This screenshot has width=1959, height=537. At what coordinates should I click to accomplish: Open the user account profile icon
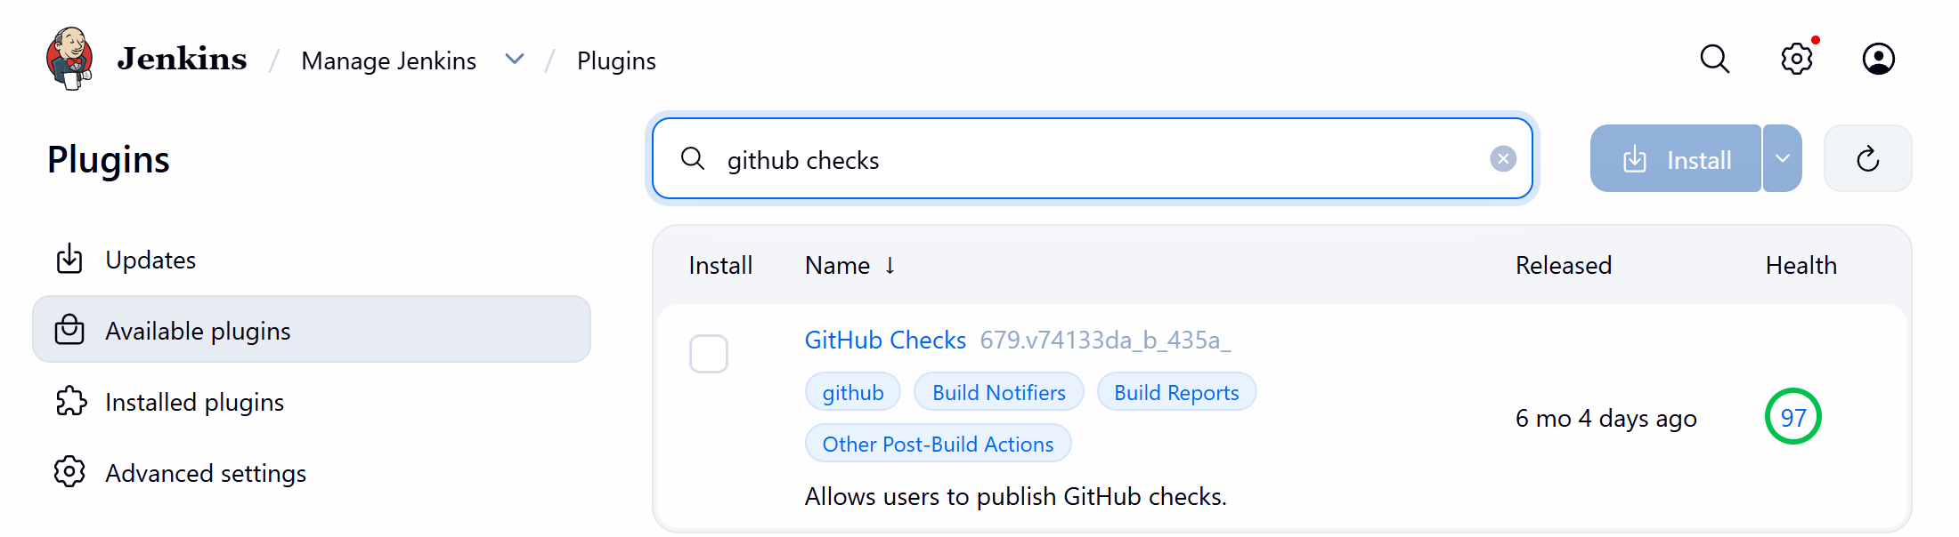tap(1878, 60)
